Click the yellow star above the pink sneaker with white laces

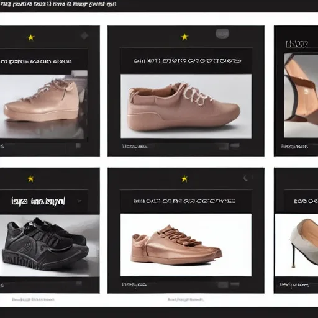pyautogui.click(x=184, y=37)
